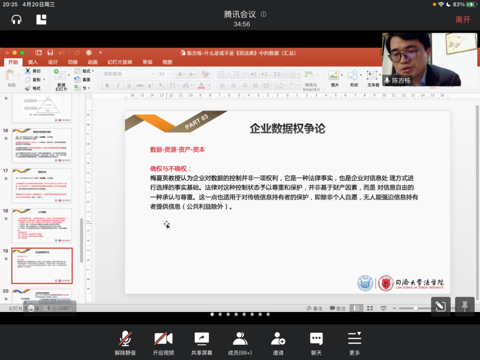Open the quick access toolbar customize arrow
The width and height of the screenshot is (480, 360).
[100, 53]
